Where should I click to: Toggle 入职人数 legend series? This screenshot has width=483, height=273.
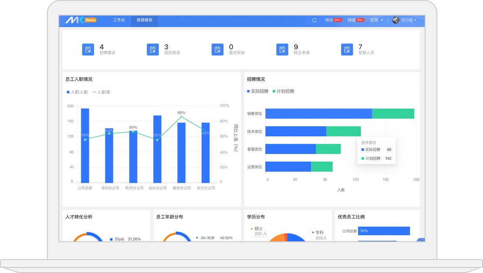point(77,92)
